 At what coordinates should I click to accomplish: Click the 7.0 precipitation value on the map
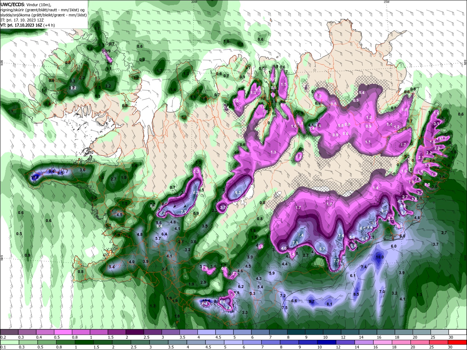(x=382, y=292)
